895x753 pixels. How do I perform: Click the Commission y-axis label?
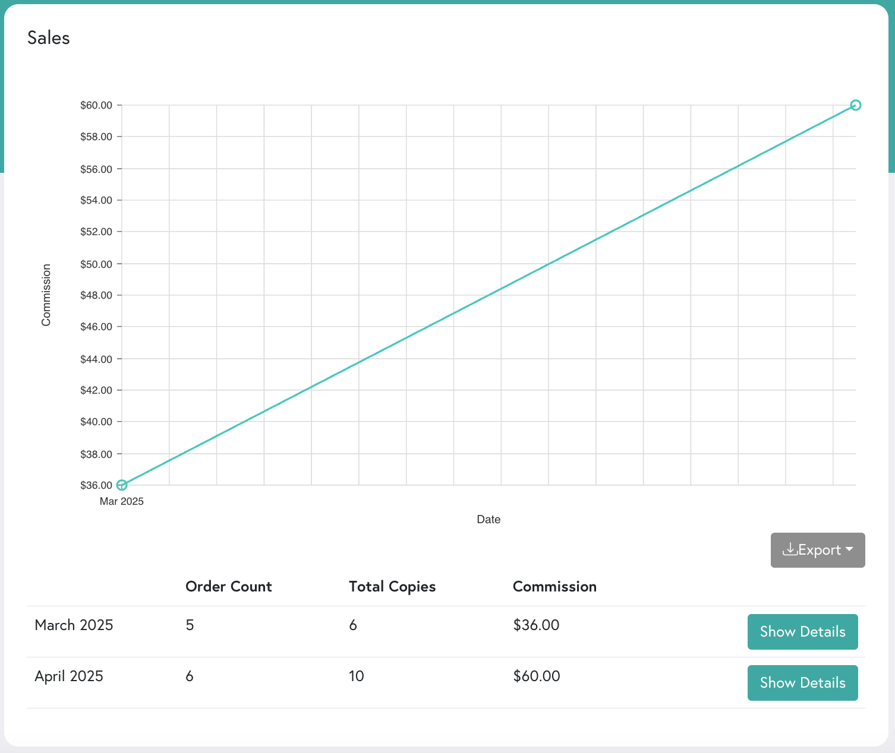pyautogui.click(x=46, y=295)
